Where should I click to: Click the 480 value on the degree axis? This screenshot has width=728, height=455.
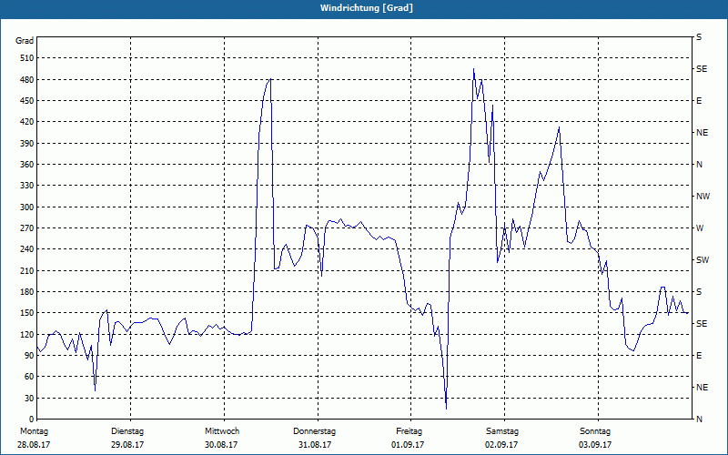(x=27, y=79)
